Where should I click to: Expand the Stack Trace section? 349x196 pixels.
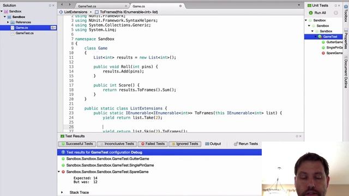coord(62,192)
